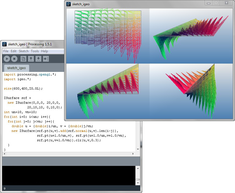Create a new sketch with New icon
The image size is (235, 193).
(24, 59)
